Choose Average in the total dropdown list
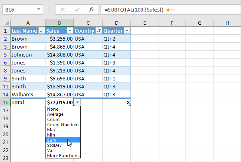 click(55, 114)
